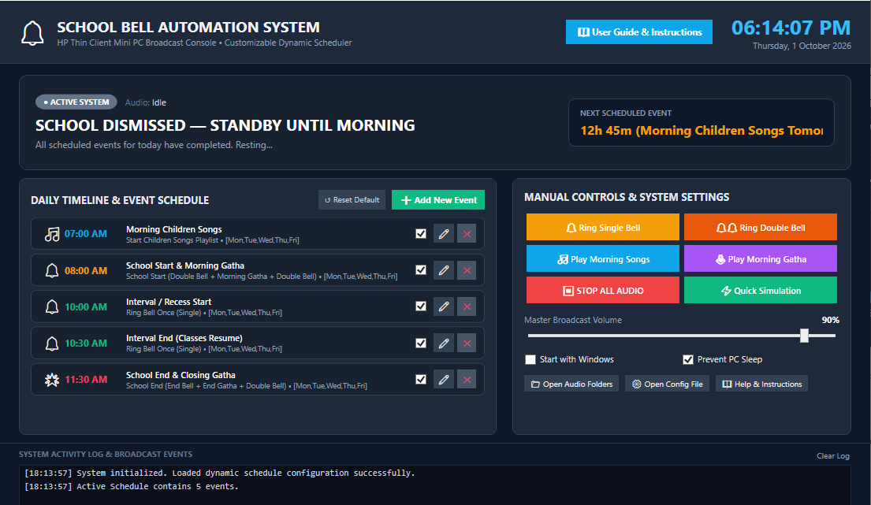Click the Next Scheduled Event countdown text

pyautogui.click(x=702, y=131)
